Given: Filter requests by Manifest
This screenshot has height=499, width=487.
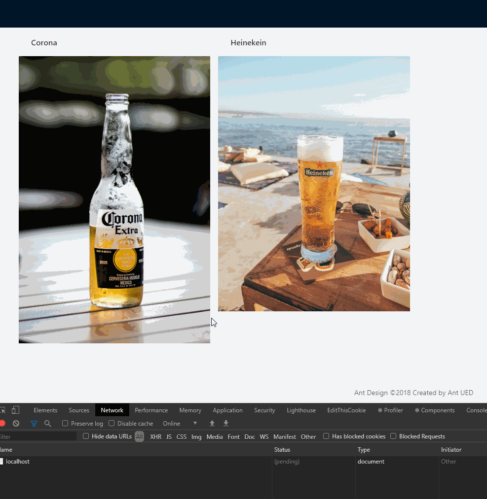Looking at the screenshot, I should [x=285, y=436].
